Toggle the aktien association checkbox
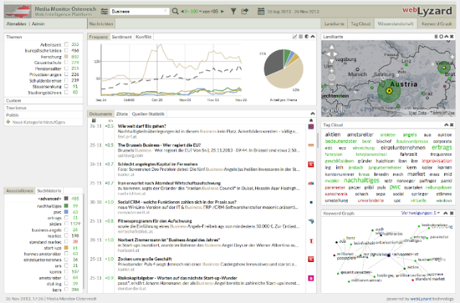The width and height of the screenshot is (460, 303). click(x=66, y=223)
